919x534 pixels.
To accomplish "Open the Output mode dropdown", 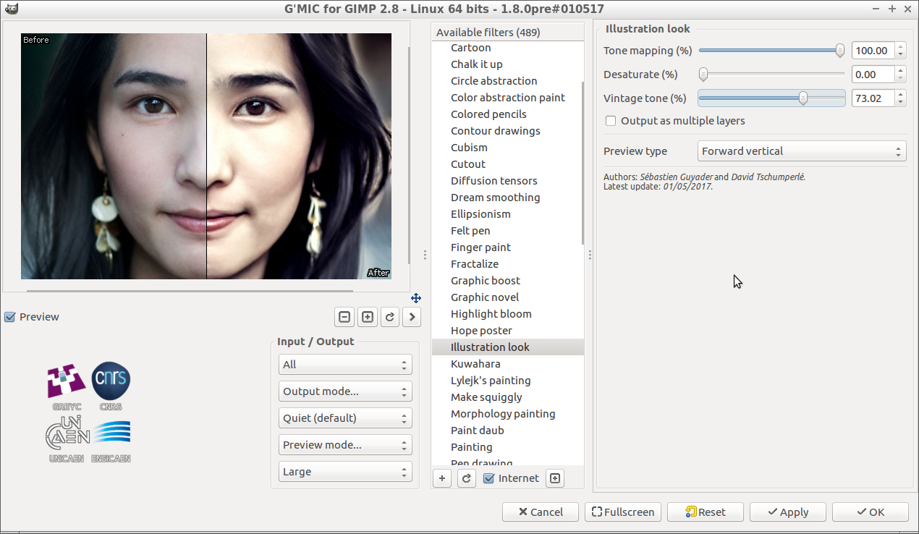I will (x=345, y=391).
